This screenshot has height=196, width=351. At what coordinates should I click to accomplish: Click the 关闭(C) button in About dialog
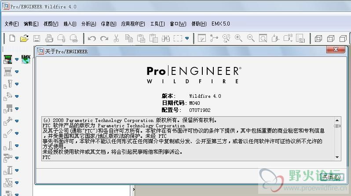(331, 177)
